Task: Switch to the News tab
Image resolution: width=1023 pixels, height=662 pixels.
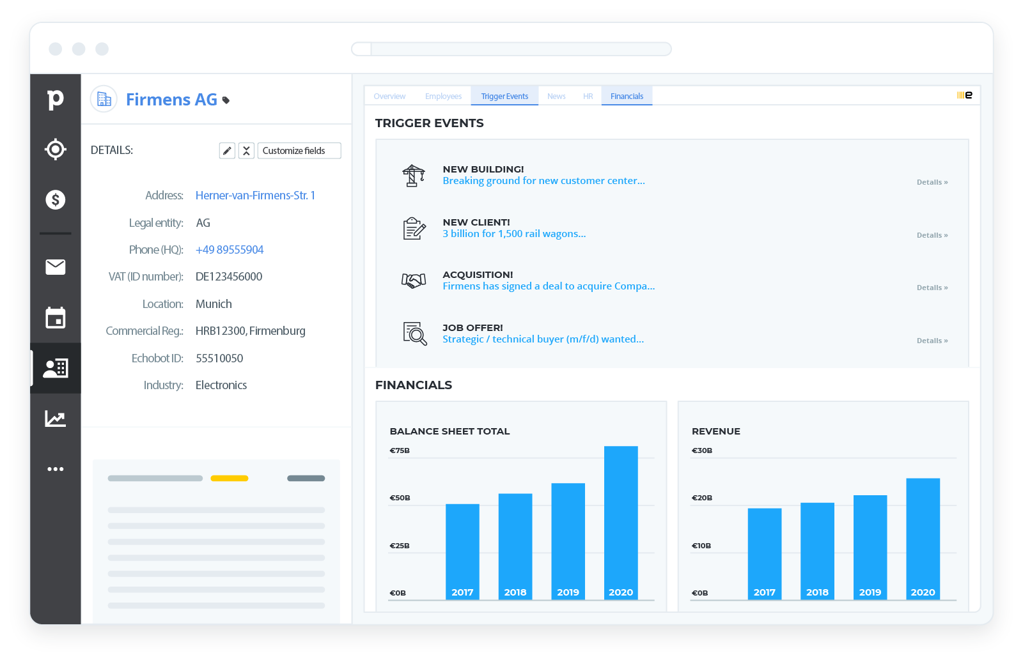Action: [x=556, y=96]
